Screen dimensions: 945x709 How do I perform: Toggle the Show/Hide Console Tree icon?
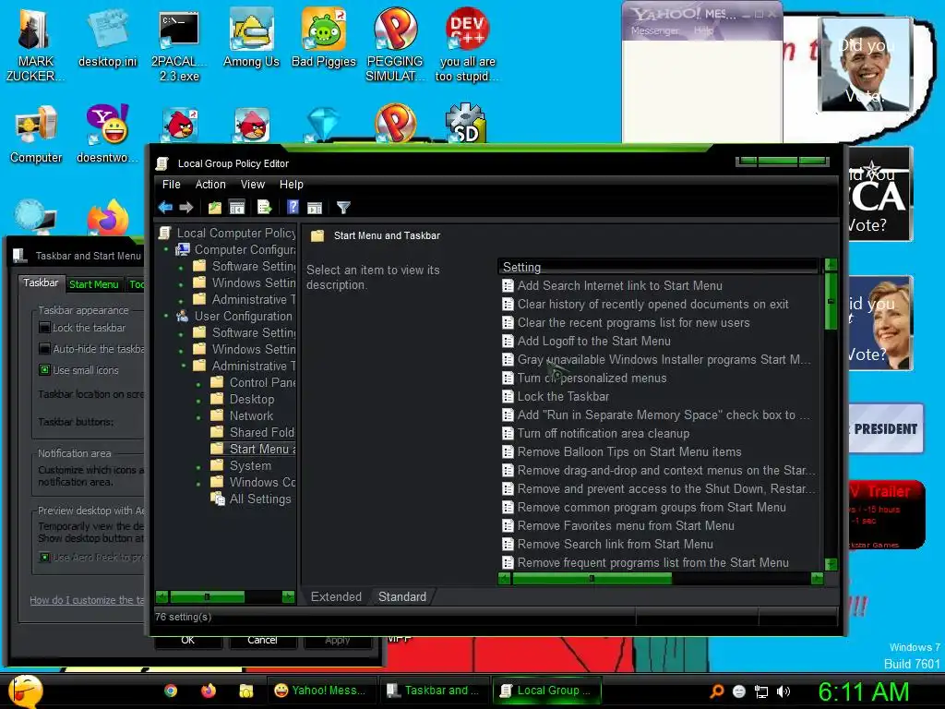(237, 208)
